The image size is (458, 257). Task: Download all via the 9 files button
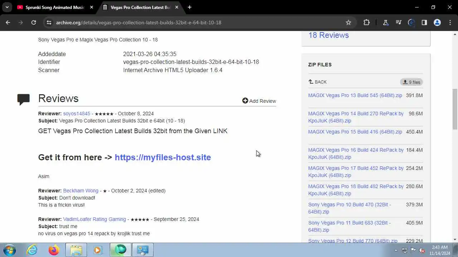411,82
